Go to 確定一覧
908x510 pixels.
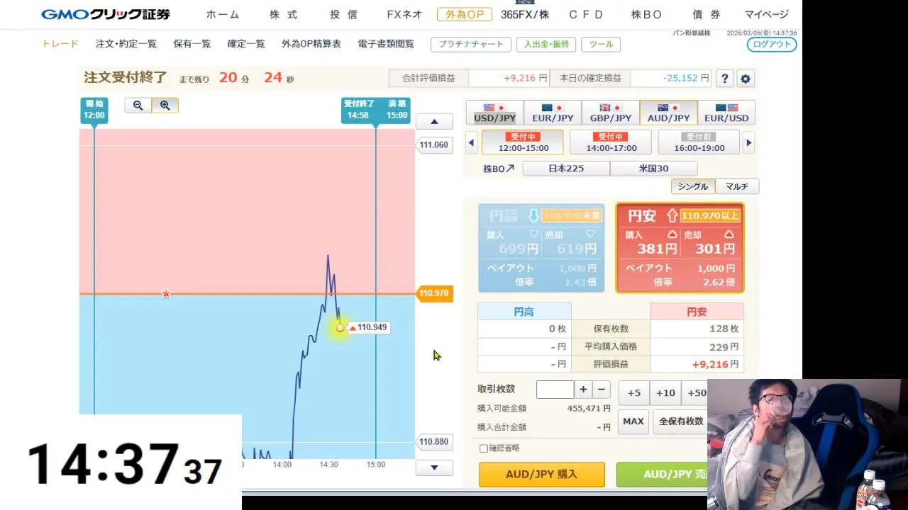tap(246, 44)
